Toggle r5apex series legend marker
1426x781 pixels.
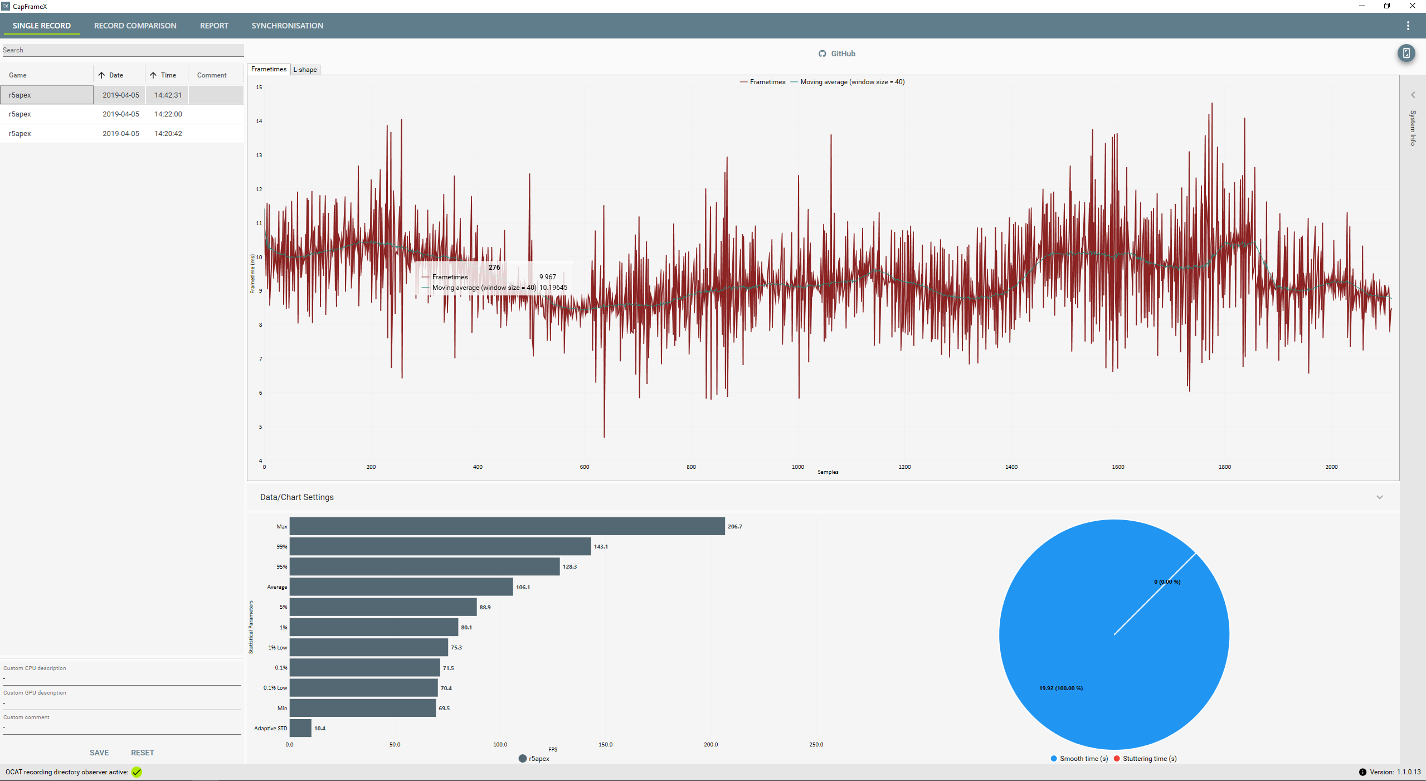point(523,759)
